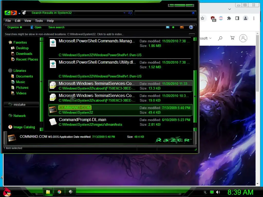Open Explorer folder icon on taskbar
The height and width of the screenshot is (197, 263).
click(48, 192)
